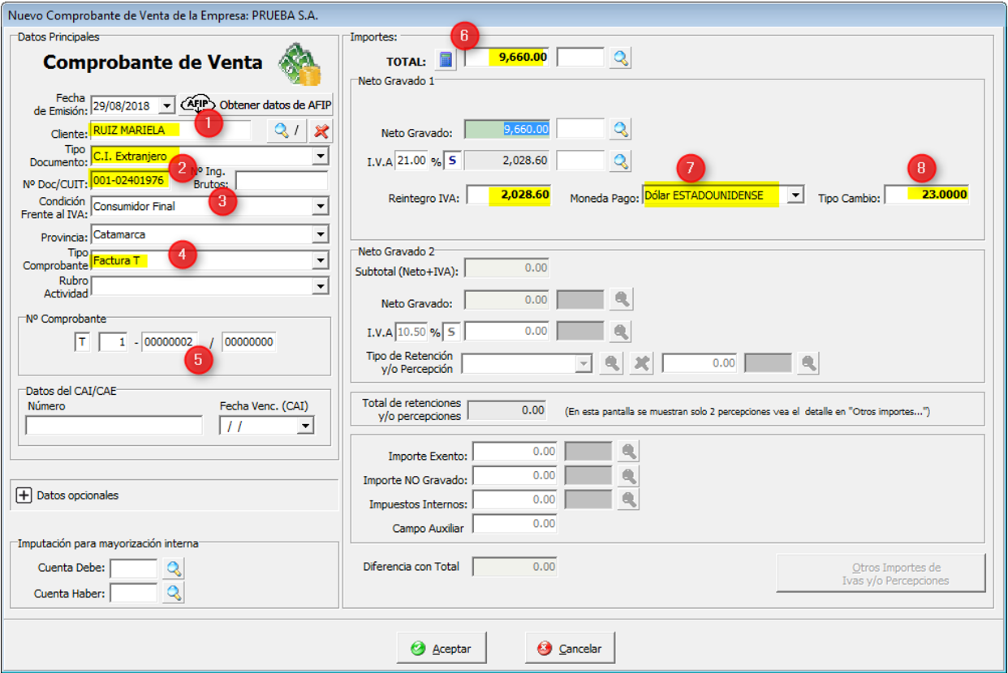This screenshot has height=673, width=1008.
Task: Click the magnifier next to the TOTAL field
Action: pos(620,58)
